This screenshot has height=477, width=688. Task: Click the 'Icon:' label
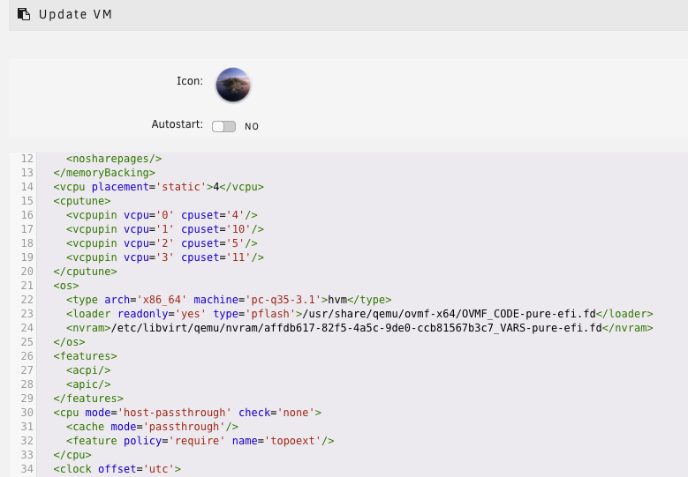pyautogui.click(x=190, y=81)
